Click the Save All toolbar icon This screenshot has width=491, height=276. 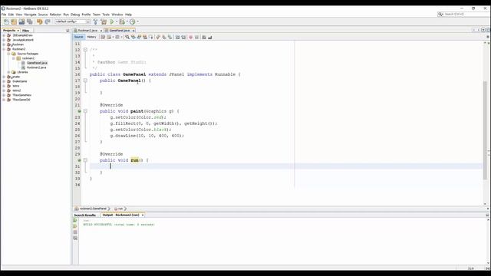[30, 21]
